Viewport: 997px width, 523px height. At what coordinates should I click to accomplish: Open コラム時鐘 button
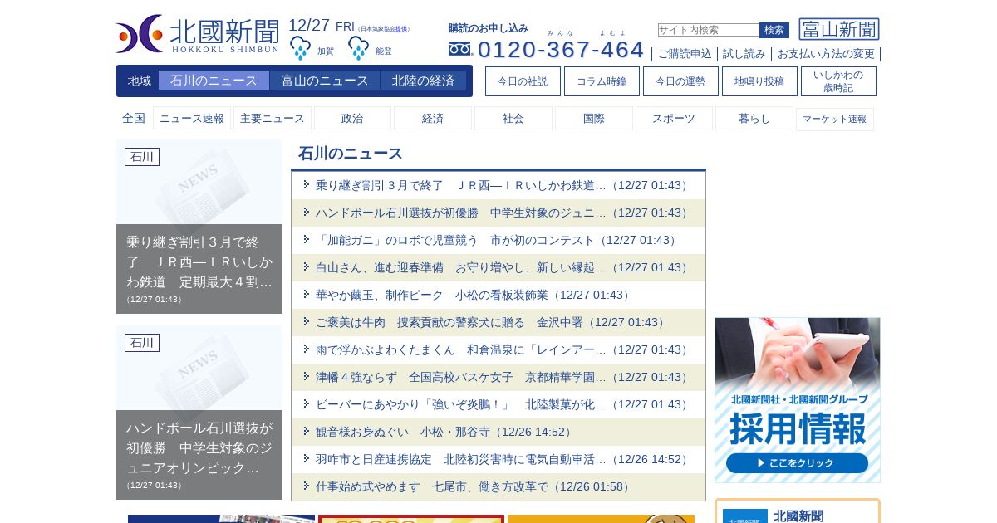[x=602, y=81]
